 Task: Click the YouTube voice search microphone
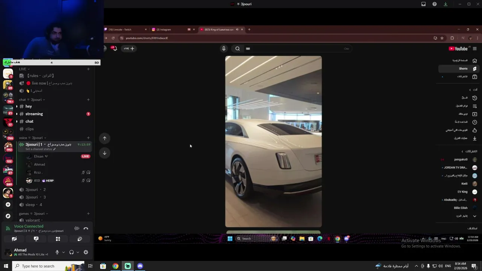tap(224, 48)
